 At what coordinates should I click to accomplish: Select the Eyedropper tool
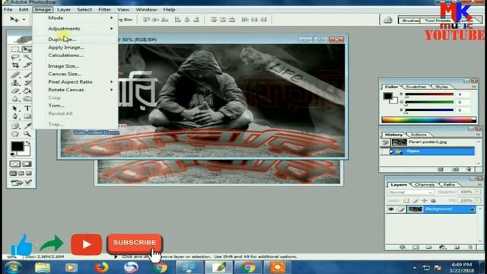click(27, 126)
